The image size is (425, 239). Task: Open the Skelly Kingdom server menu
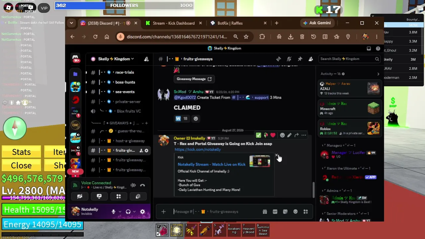click(x=113, y=59)
